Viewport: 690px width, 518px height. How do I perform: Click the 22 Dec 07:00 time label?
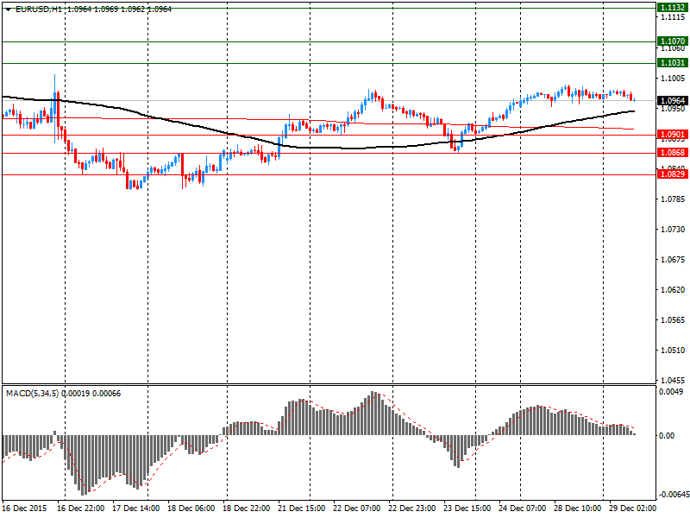pyautogui.click(x=357, y=508)
